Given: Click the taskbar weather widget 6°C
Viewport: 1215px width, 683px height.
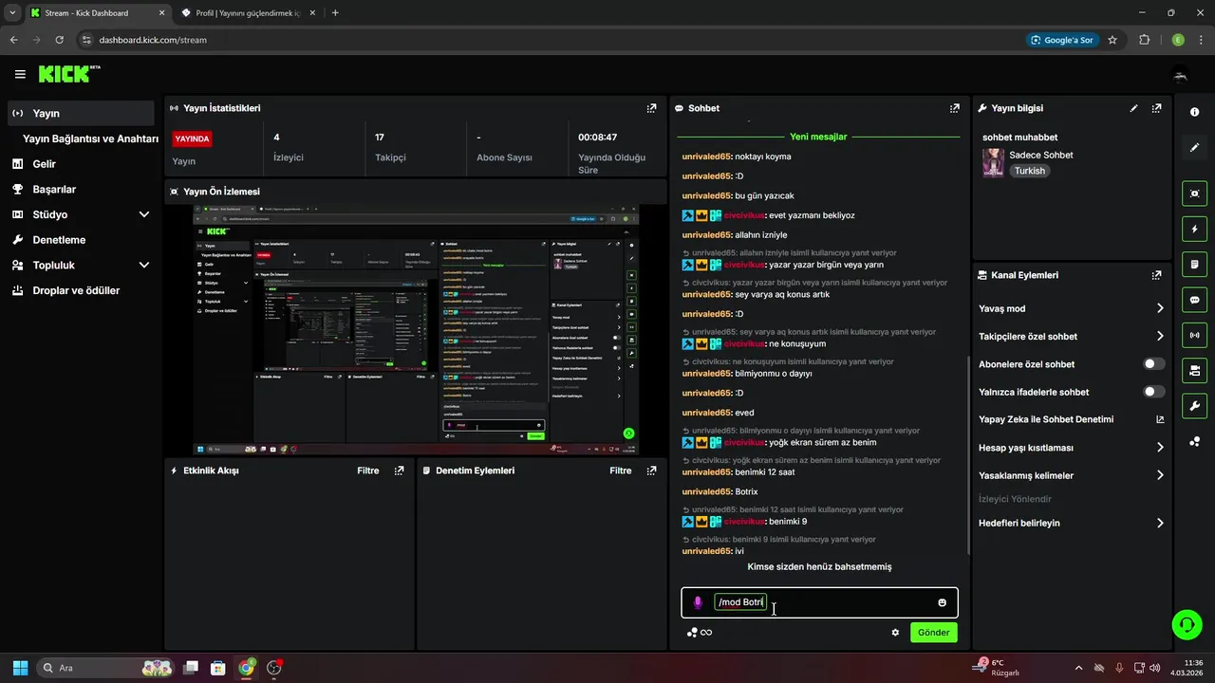Looking at the screenshot, I should click(x=998, y=668).
